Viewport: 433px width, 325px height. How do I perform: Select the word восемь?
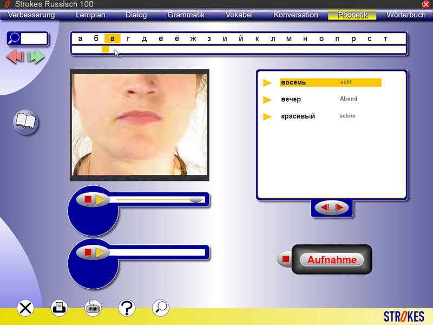pos(293,82)
